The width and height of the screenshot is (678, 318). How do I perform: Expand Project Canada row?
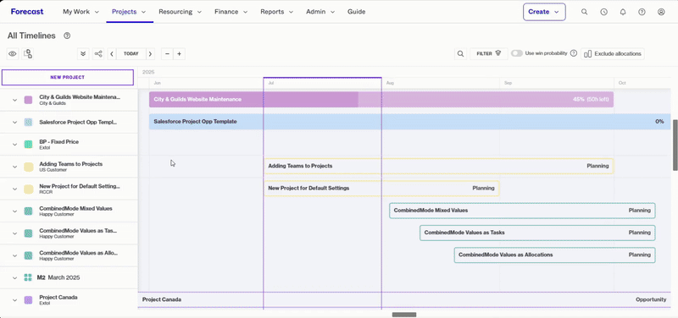(x=14, y=300)
